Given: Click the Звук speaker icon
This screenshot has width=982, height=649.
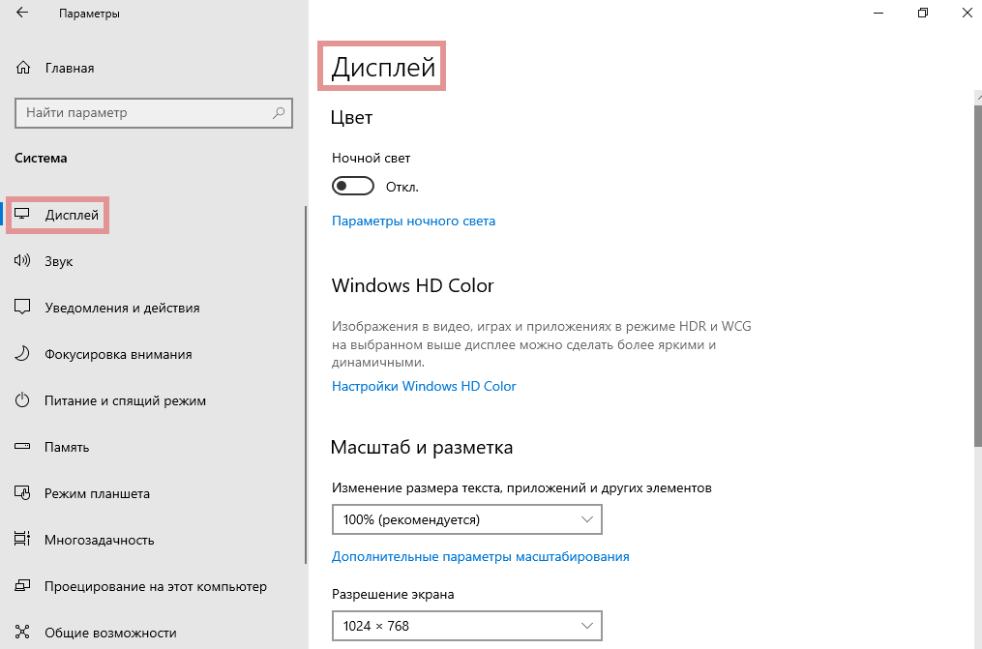Looking at the screenshot, I should click(x=23, y=261).
